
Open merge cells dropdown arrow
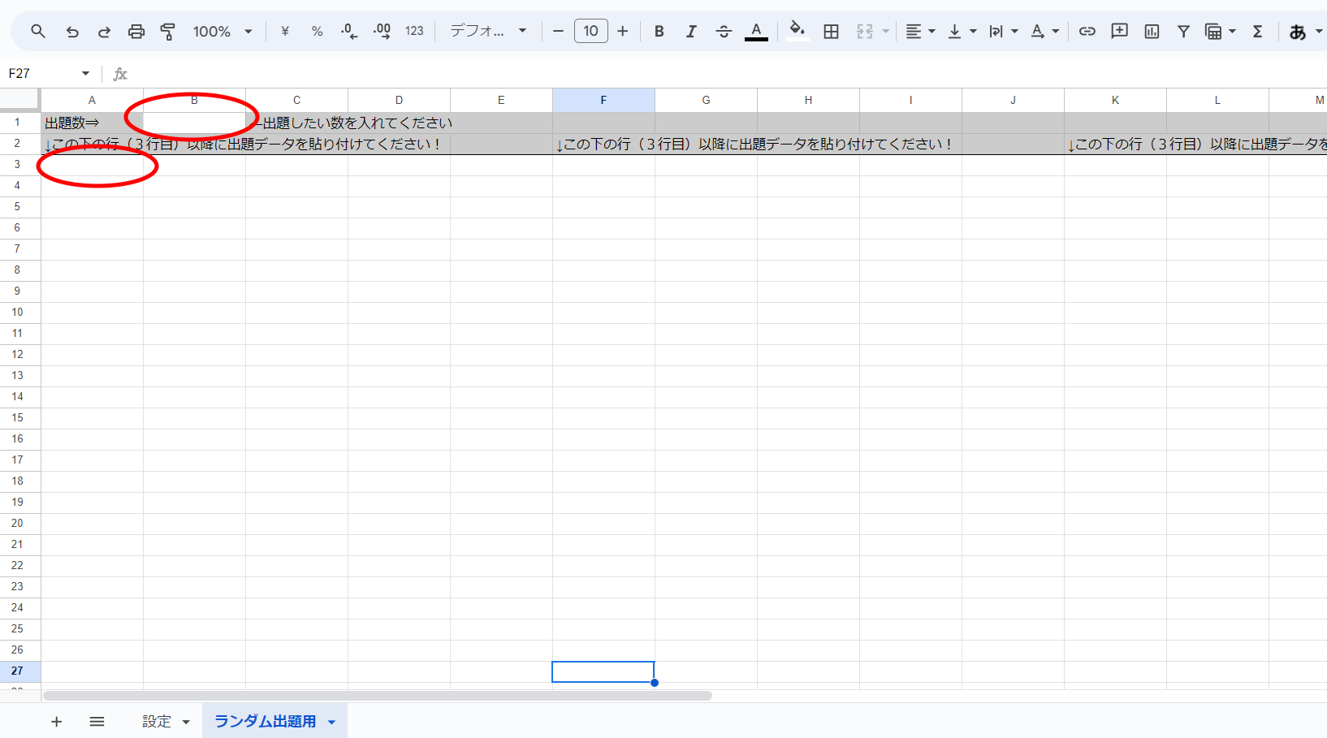886,31
